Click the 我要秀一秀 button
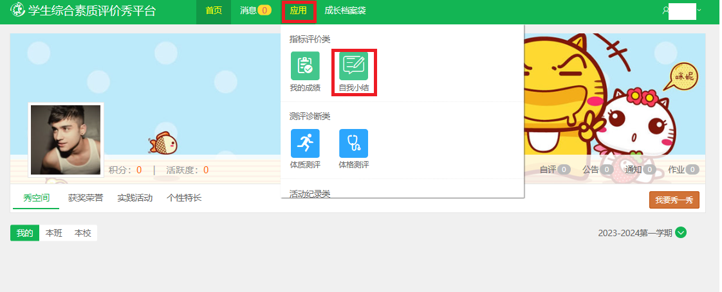This screenshot has height=292, width=722. pos(674,200)
